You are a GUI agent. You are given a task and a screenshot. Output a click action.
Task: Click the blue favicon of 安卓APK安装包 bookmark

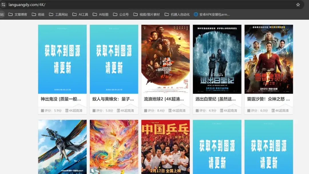(196, 14)
